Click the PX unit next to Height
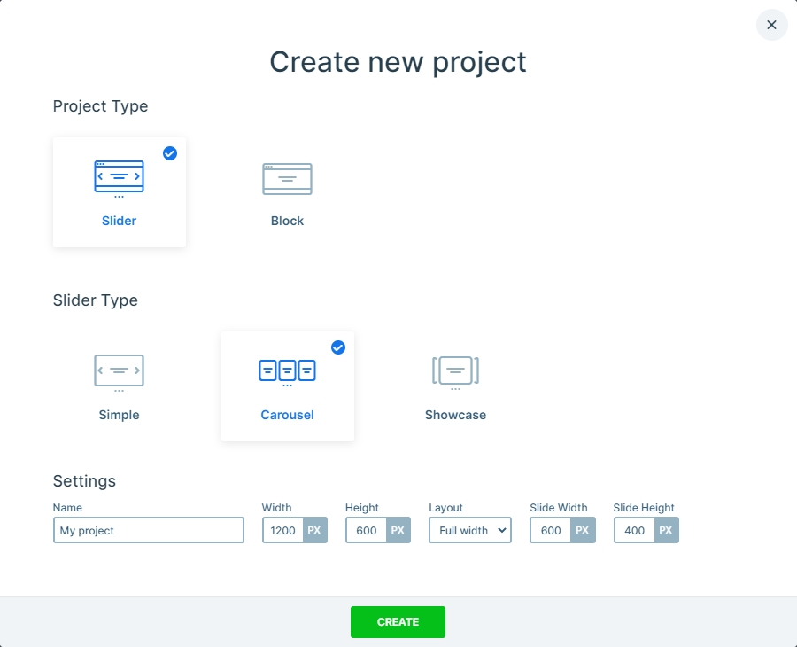 pyautogui.click(x=398, y=530)
